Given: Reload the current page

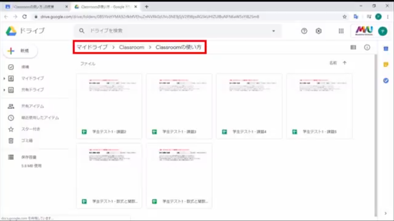Looking at the screenshot, I should (24, 17).
